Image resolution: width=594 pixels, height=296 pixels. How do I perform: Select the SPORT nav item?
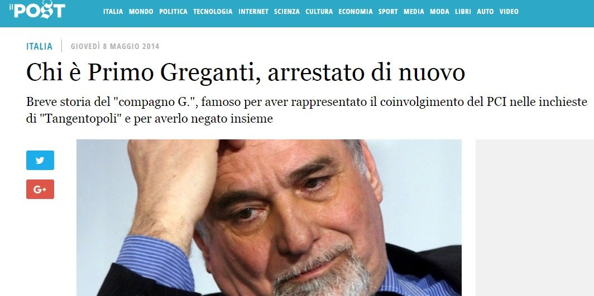coord(388,12)
